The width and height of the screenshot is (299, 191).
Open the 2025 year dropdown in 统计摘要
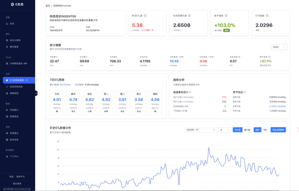[x=279, y=47]
